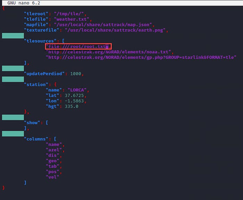Viewport: 243px width, 200px height.
Task: Click the earth.png path value
Action: (115, 30)
